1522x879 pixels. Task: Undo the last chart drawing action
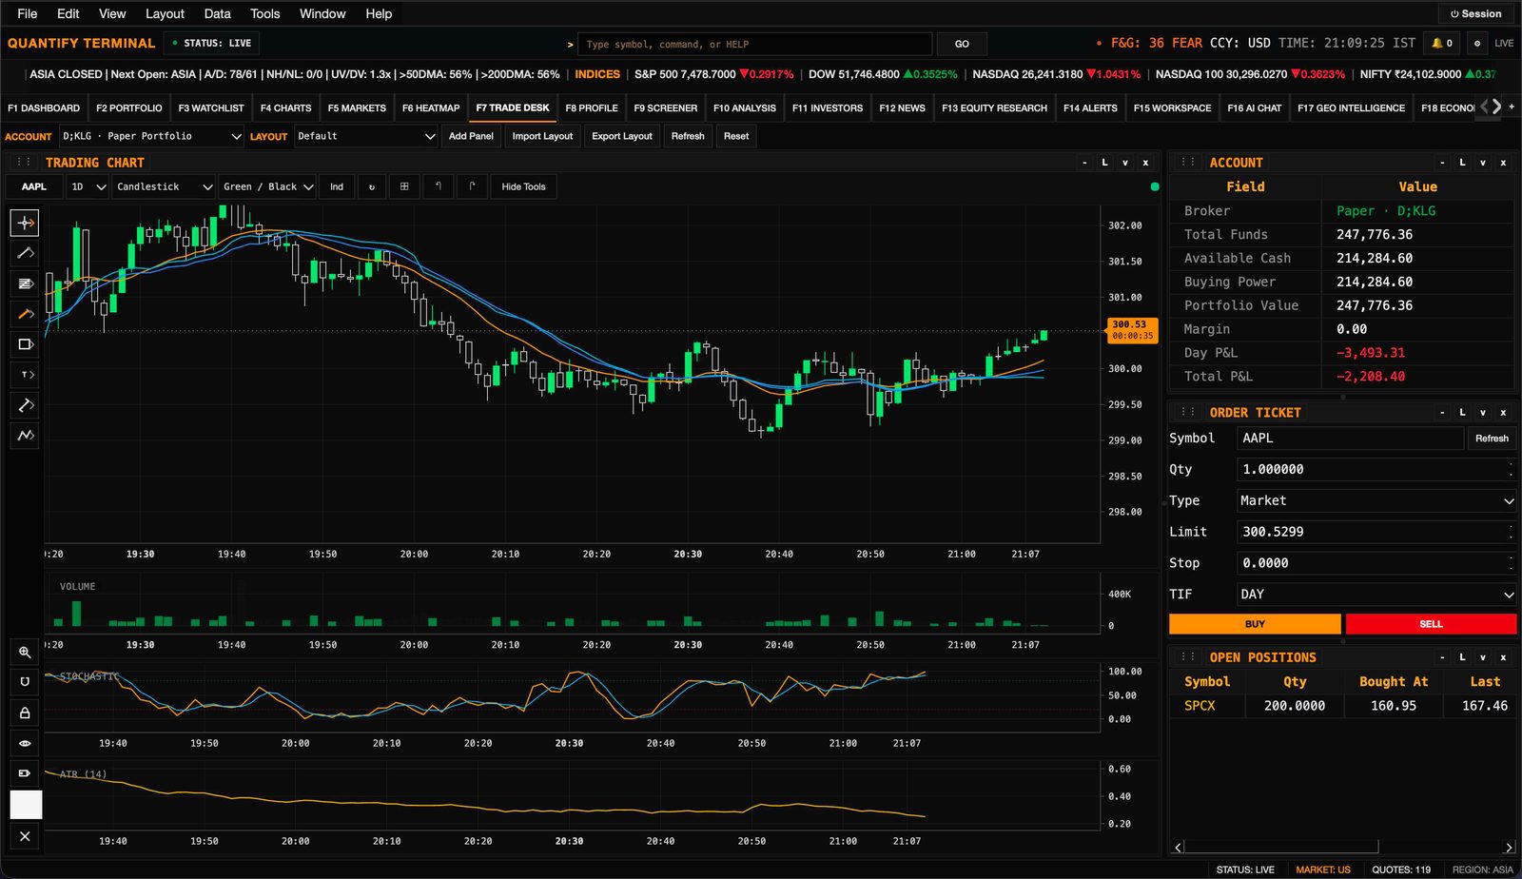[x=438, y=186]
